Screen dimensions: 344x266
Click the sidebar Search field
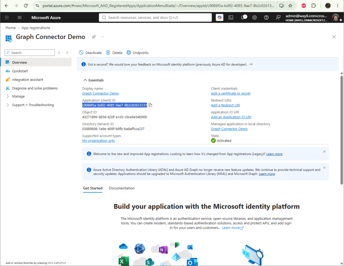30,53
